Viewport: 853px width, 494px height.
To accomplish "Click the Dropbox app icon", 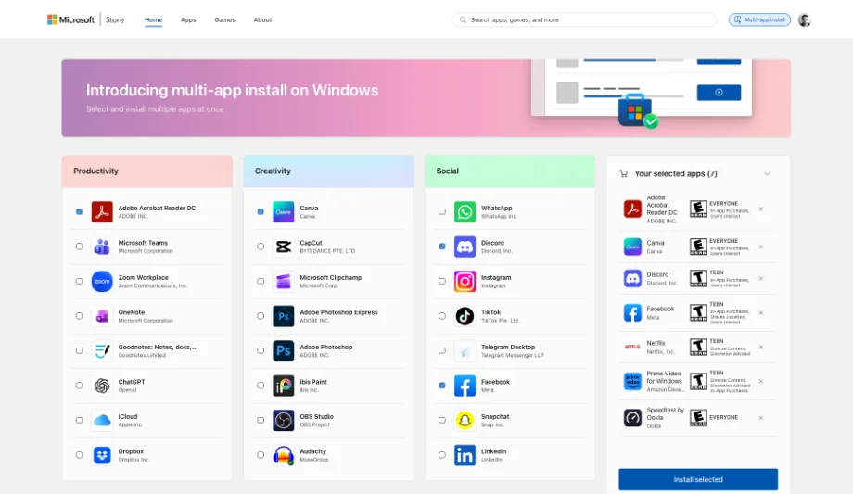I will pos(102,455).
